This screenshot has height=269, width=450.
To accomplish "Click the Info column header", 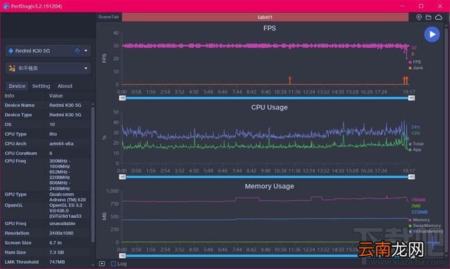I will click(10, 96).
